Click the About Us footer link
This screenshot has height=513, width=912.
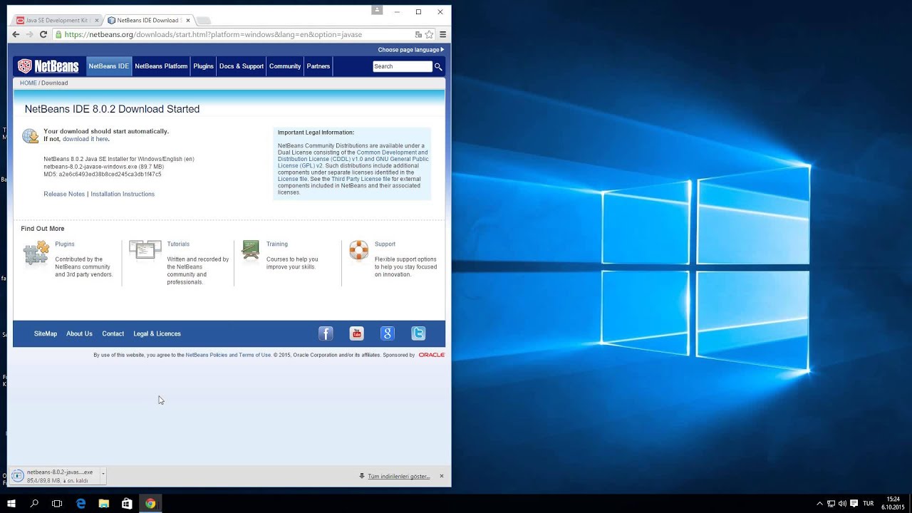pyautogui.click(x=79, y=333)
